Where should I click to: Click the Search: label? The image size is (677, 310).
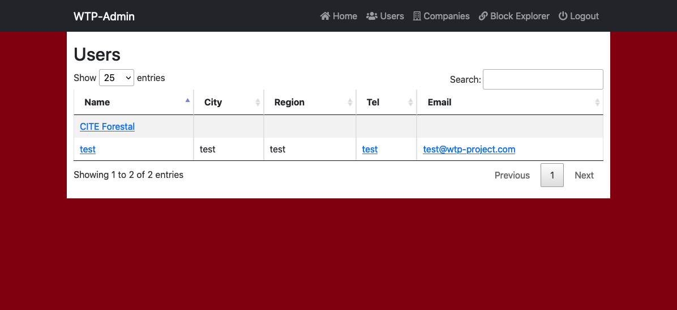tap(465, 79)
